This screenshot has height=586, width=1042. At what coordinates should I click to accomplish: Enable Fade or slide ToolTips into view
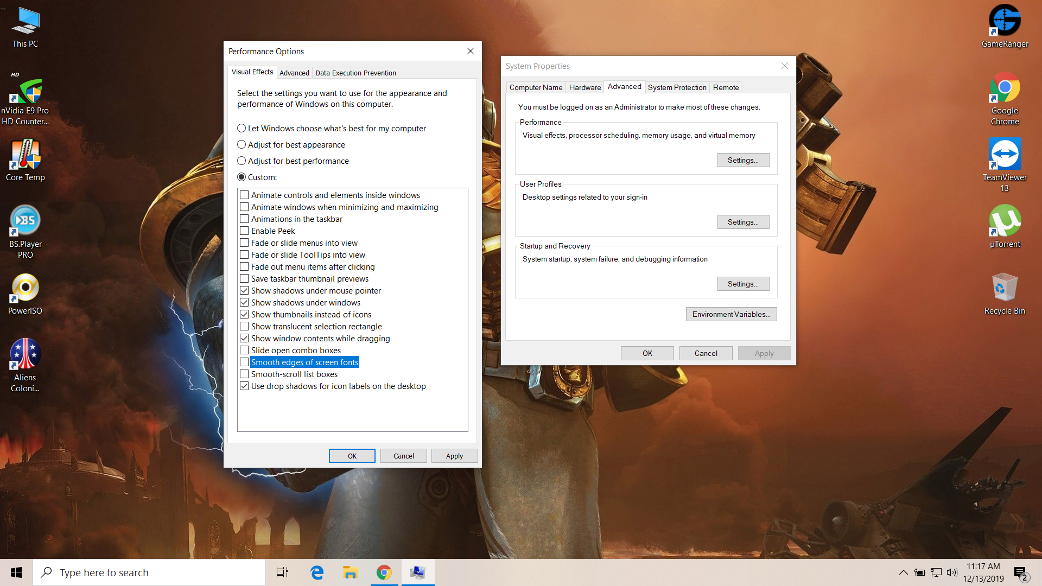pos(244,255)
